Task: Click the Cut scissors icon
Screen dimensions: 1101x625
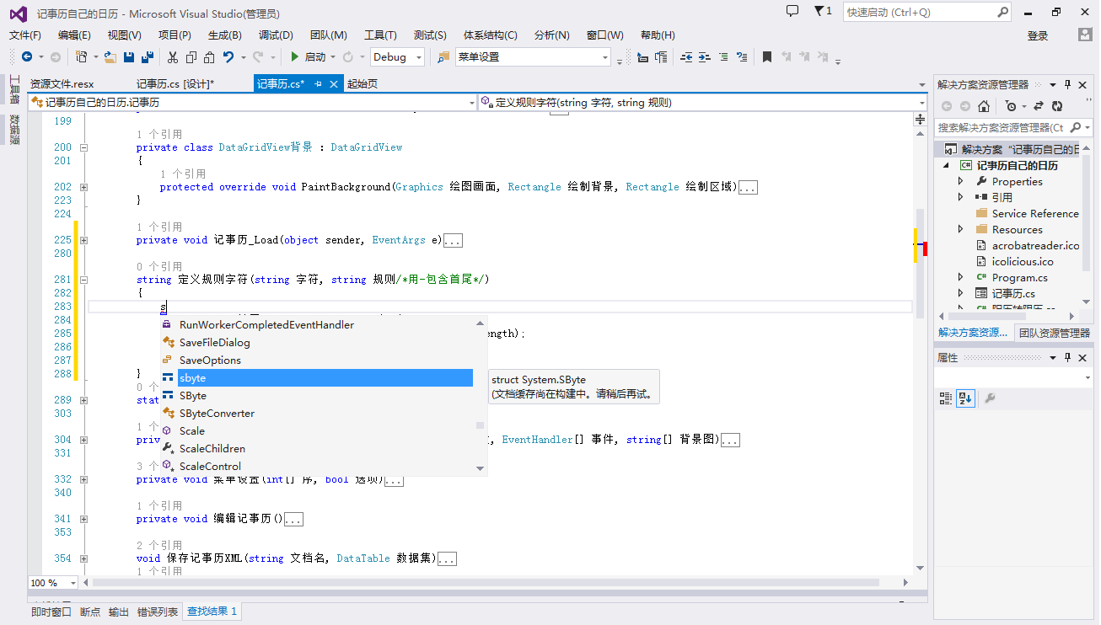Action: pos(172,57)
